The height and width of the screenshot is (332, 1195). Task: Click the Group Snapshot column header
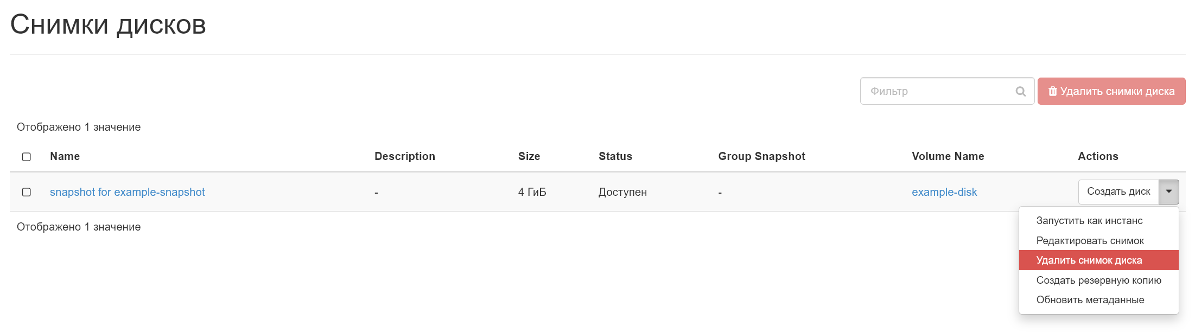coord(761,156)
